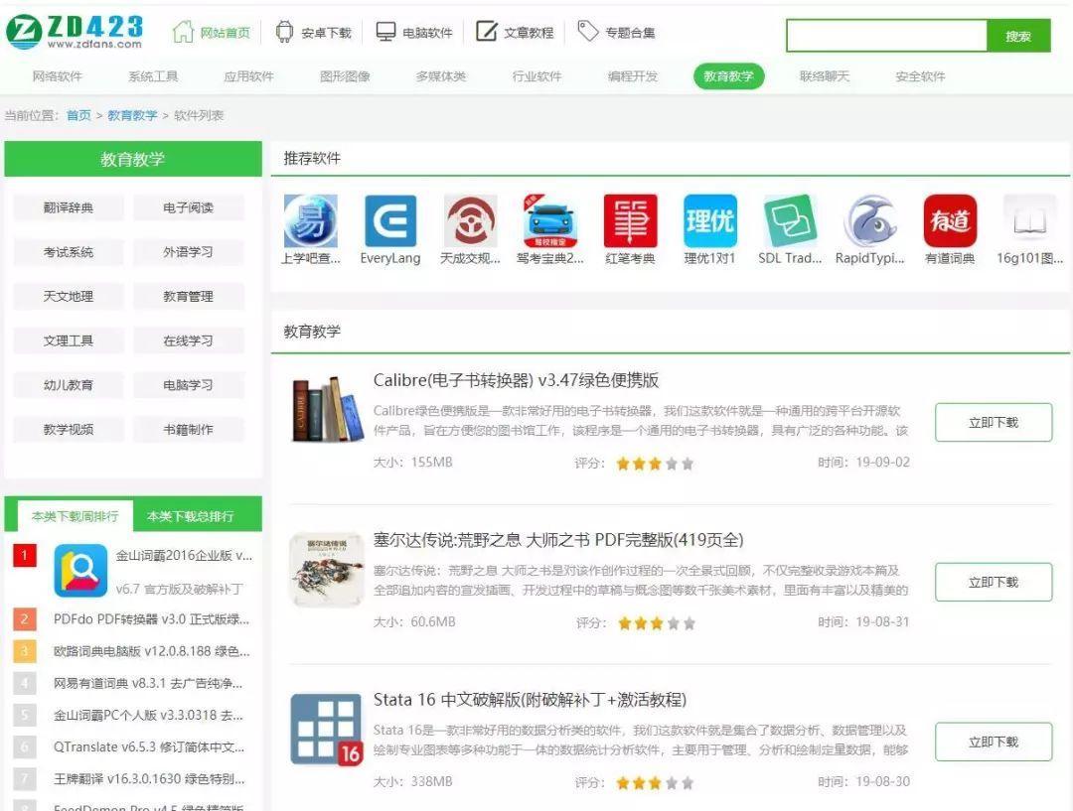The width and height of the screenshot is (1073, 811).
Task: Switch to 本类下载总排行 tab
Action: coord(190,516)
